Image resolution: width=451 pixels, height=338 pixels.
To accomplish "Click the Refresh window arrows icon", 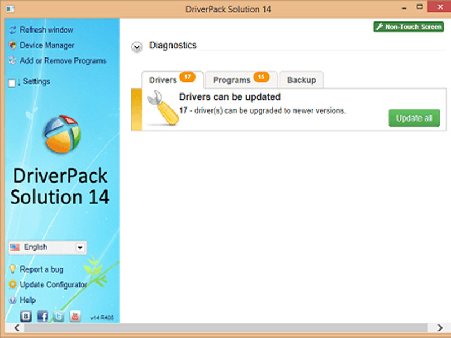I will click(12, 30).
